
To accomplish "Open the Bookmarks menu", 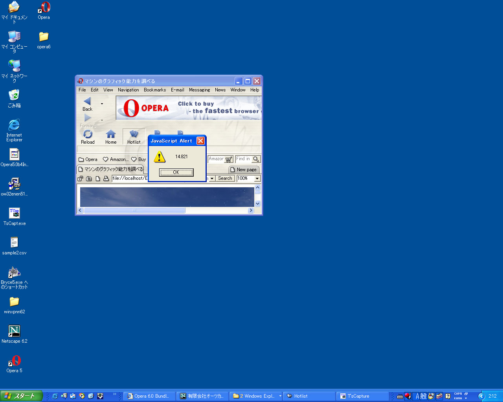I will 155,90.
